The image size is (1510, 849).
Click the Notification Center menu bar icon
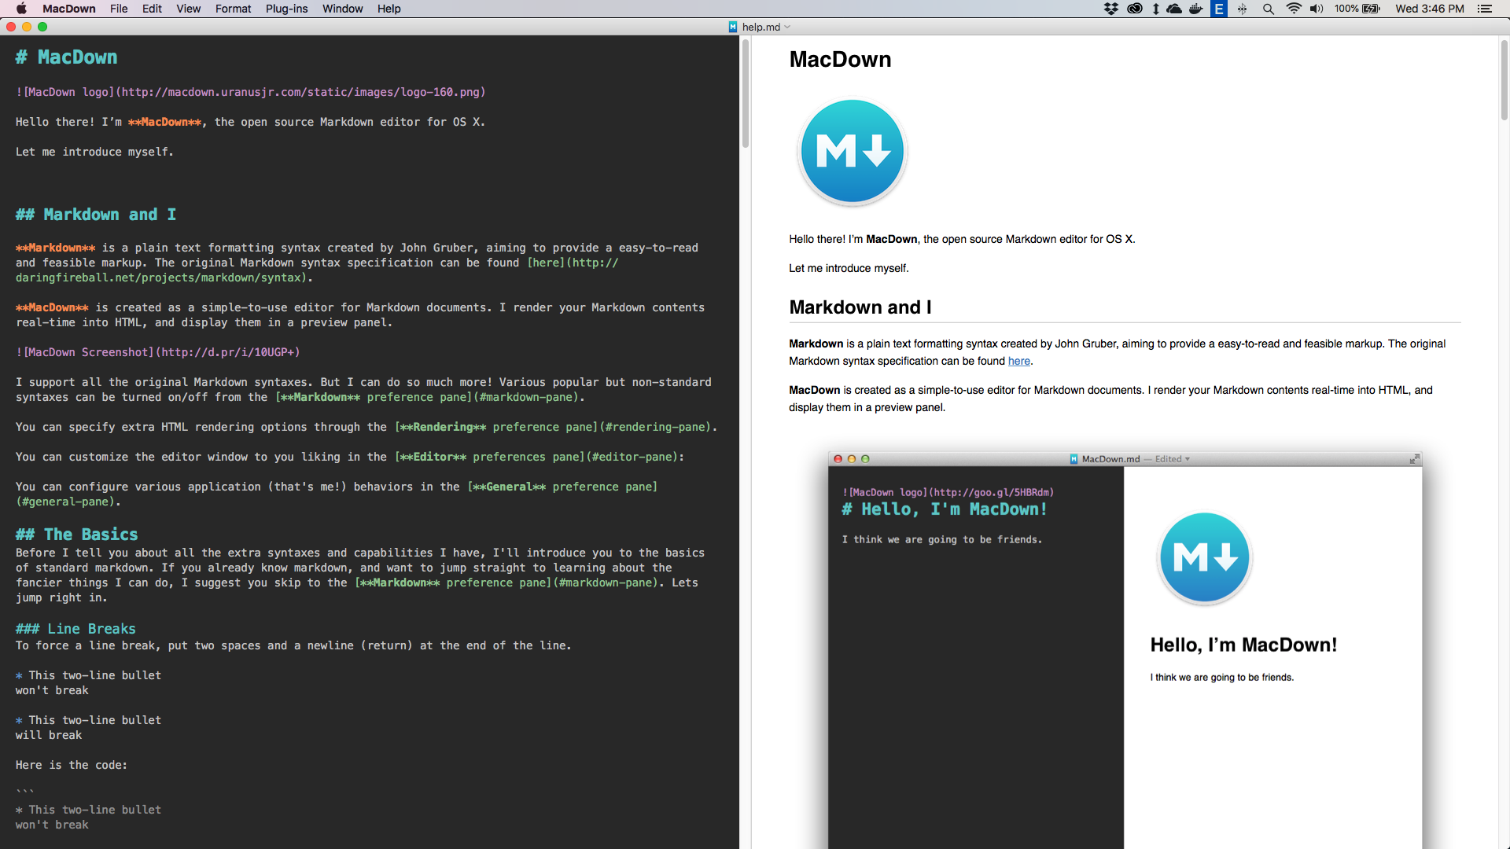click(1490, 9)
